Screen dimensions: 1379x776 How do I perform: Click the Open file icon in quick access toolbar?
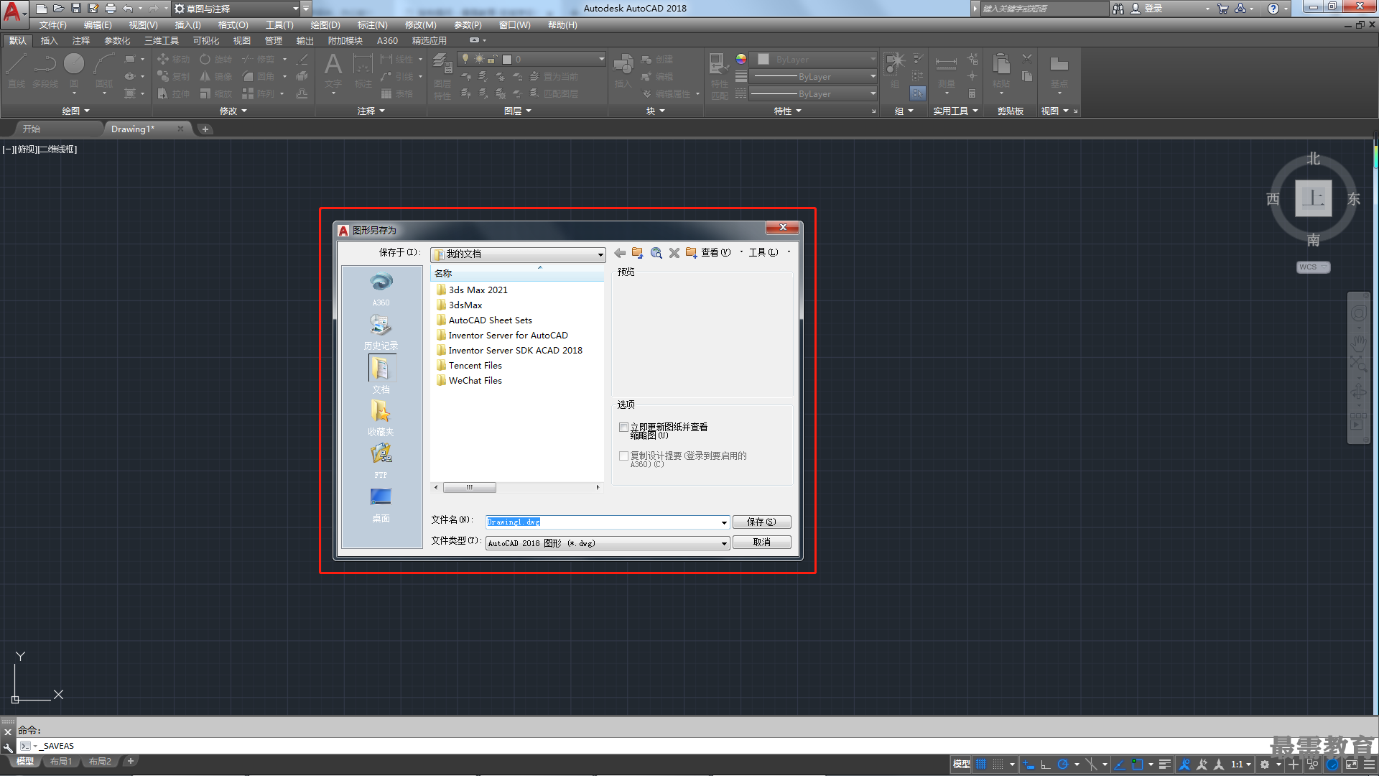[x=59, y=9]
